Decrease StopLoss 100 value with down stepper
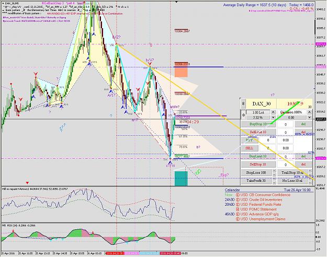The image size is (327, 257). (274, 174)
